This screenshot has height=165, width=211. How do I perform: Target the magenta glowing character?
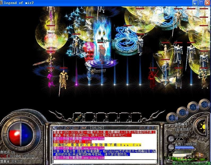point(50,79)
